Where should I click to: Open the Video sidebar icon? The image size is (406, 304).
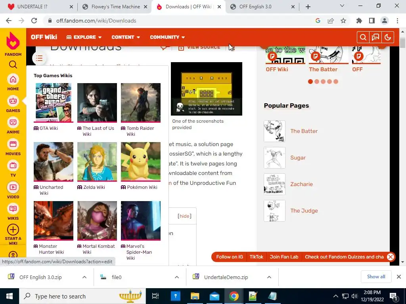(x=13, y=187)
